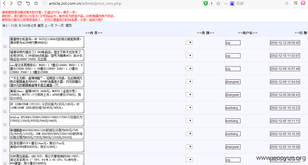Tick the 优派处理G71F row checkbox
Screen dimensions: 308x165
coord(5,150)
